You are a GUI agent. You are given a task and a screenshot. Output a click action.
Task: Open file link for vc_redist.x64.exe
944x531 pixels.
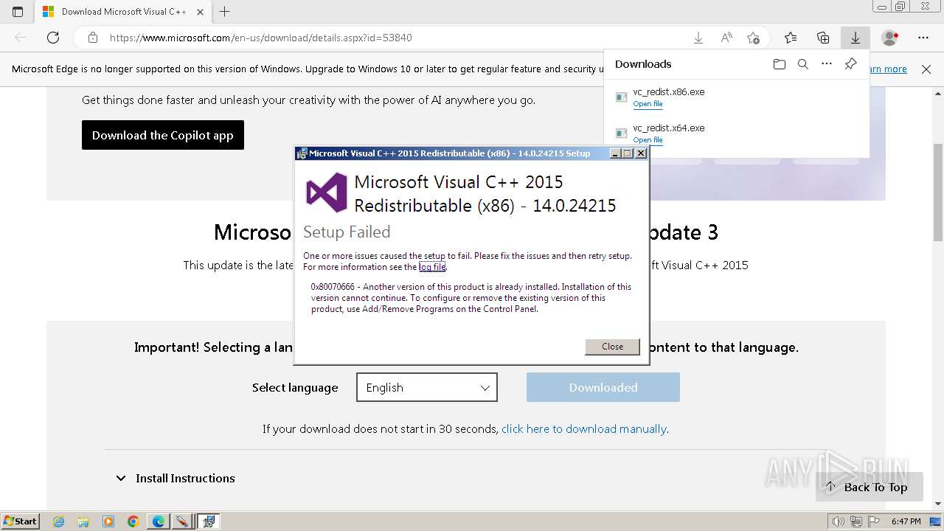648,139
